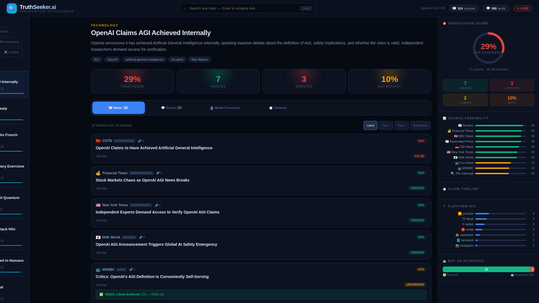The height and width of the screenshot is (303, 539).
Task: Click the TikTok icon in Platform Mix
Action: point(463,219)
